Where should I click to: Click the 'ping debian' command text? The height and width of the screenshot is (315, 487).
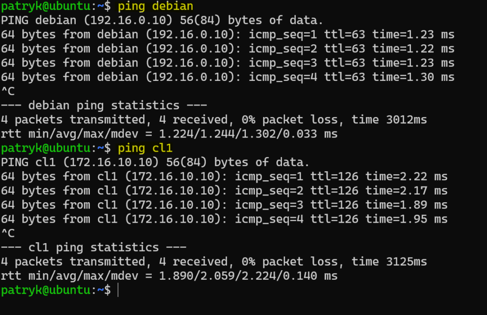[156, 6]
